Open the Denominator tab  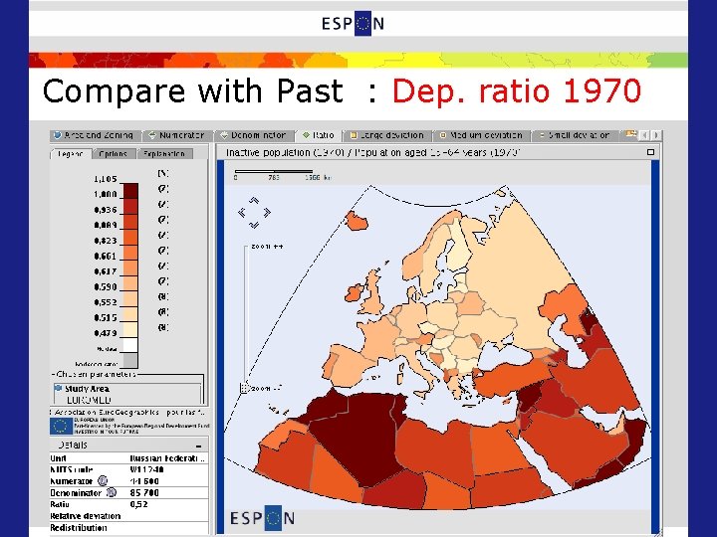253,135
